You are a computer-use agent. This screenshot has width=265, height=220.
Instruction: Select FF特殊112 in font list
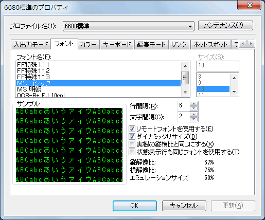pos(98,71)
